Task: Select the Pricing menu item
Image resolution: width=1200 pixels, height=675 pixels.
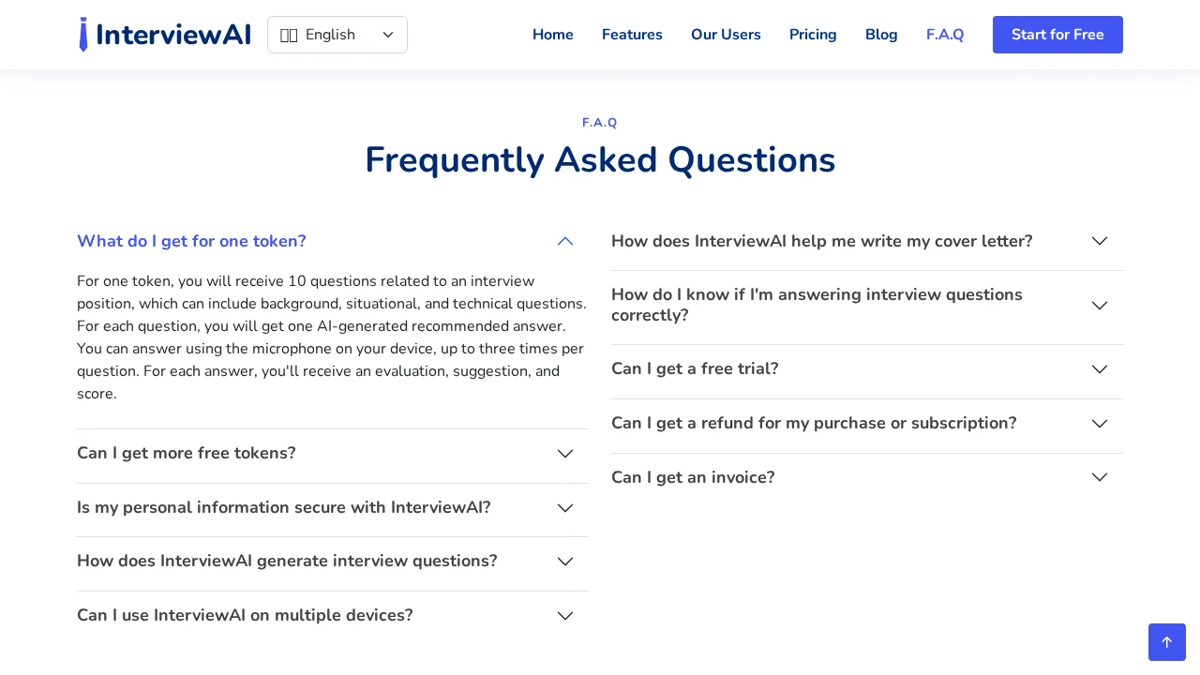Action: (x=813, y=35)
